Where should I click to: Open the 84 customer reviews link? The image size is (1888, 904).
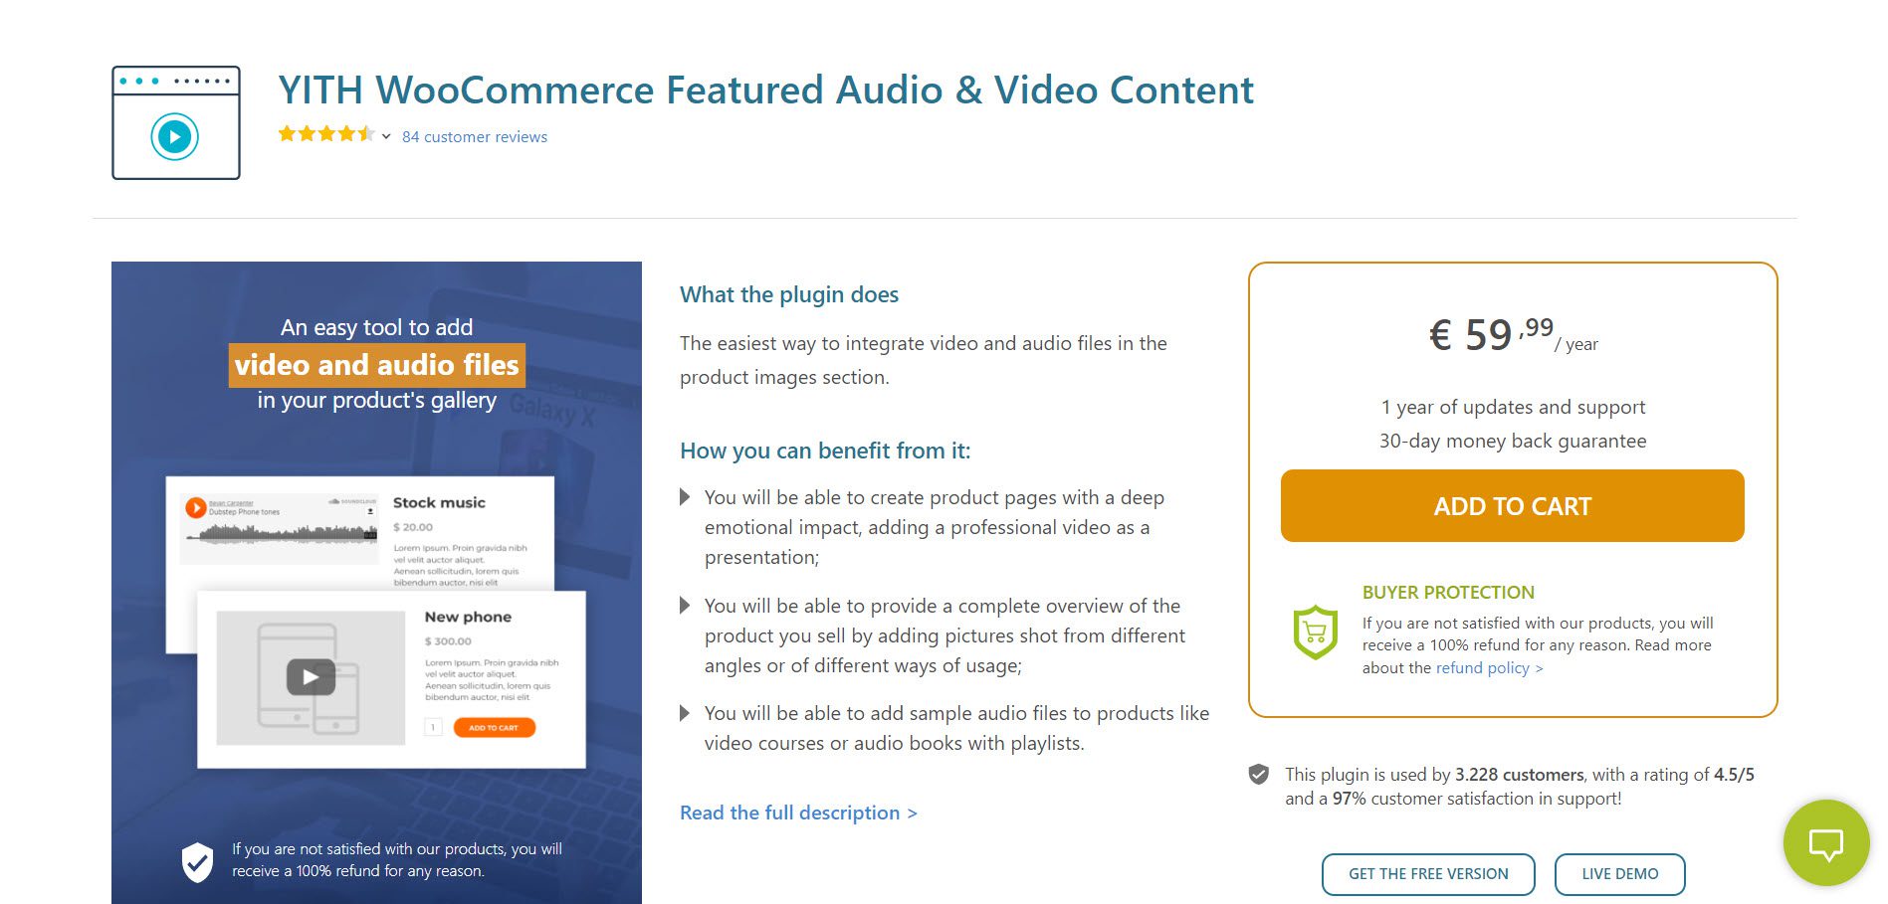point(475,137)
